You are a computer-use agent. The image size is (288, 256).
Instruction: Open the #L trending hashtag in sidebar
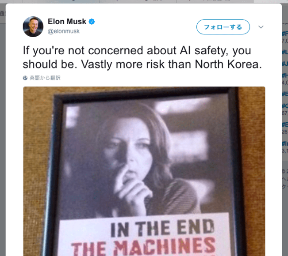point(285,52)
